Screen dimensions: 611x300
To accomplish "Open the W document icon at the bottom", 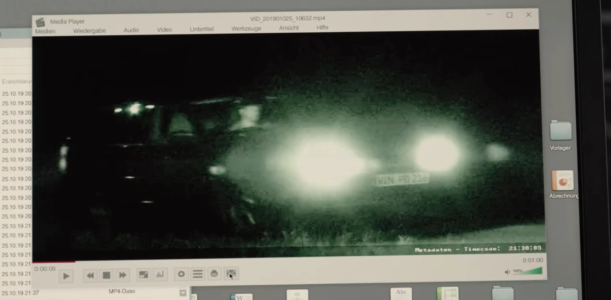I will tap(241, 296).
